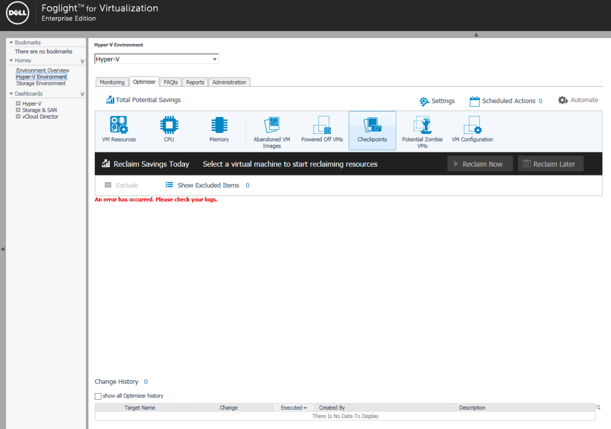
Task: Open Powered Off VMs category
Action: click(x=322, y=130)
